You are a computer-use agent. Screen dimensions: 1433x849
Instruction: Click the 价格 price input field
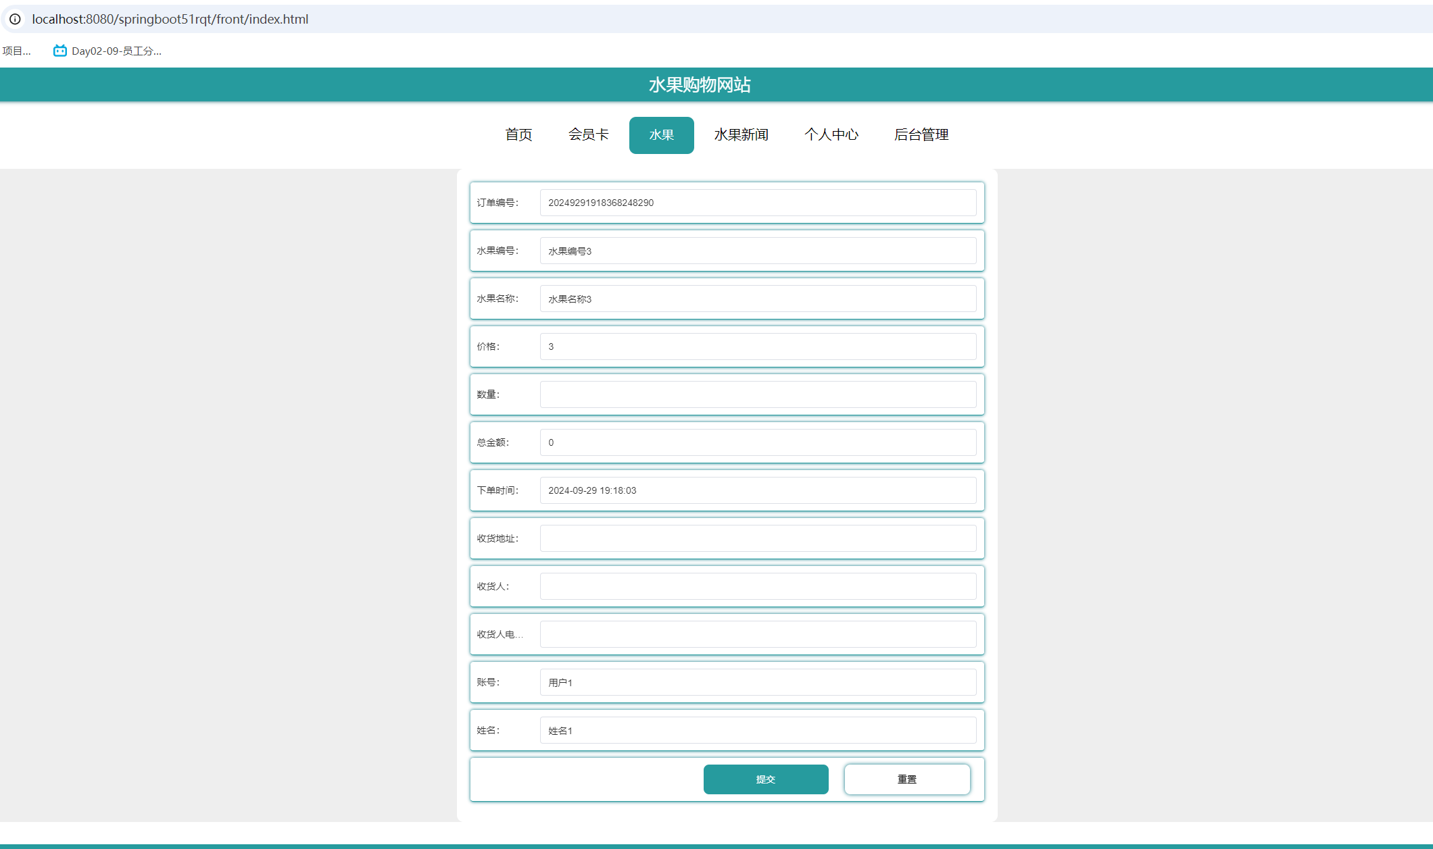757,346
